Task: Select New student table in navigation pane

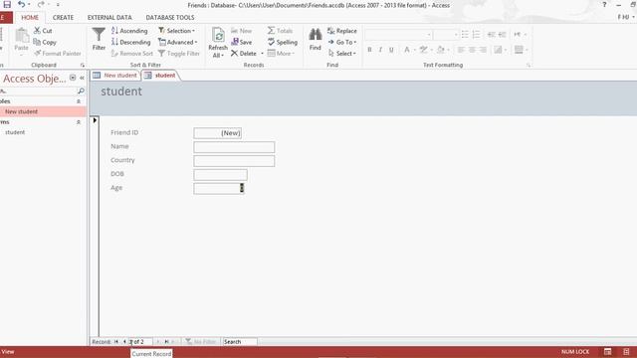Action: 43,111
